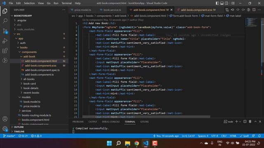Screen dimensions: 264x148
Task: Toggle panel layout icon in title bar
Action: 222,3
